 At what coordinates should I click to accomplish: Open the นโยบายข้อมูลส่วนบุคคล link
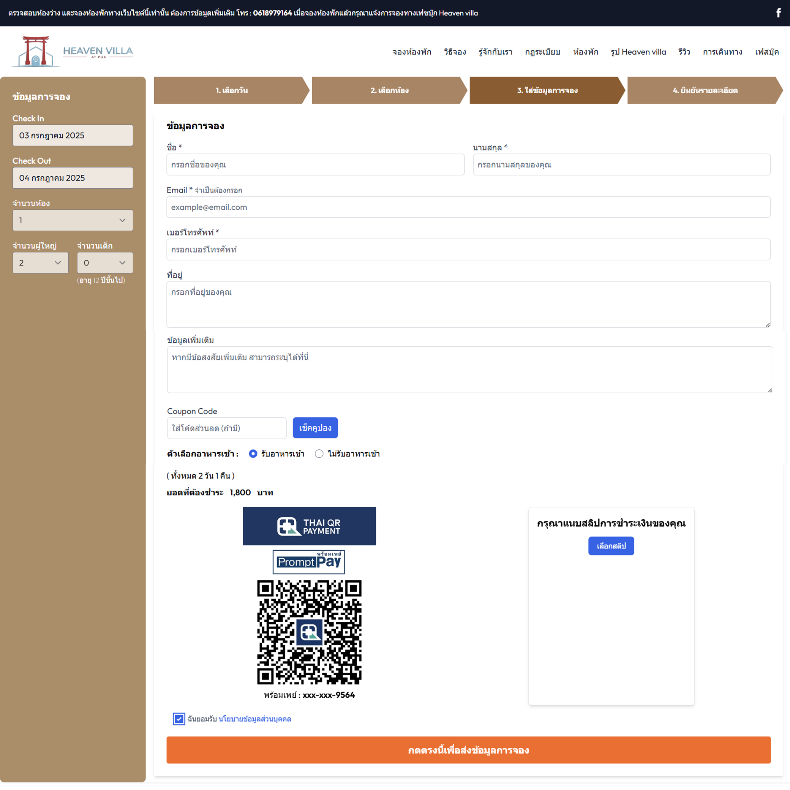pyautogui.click(x=255, y=719)
